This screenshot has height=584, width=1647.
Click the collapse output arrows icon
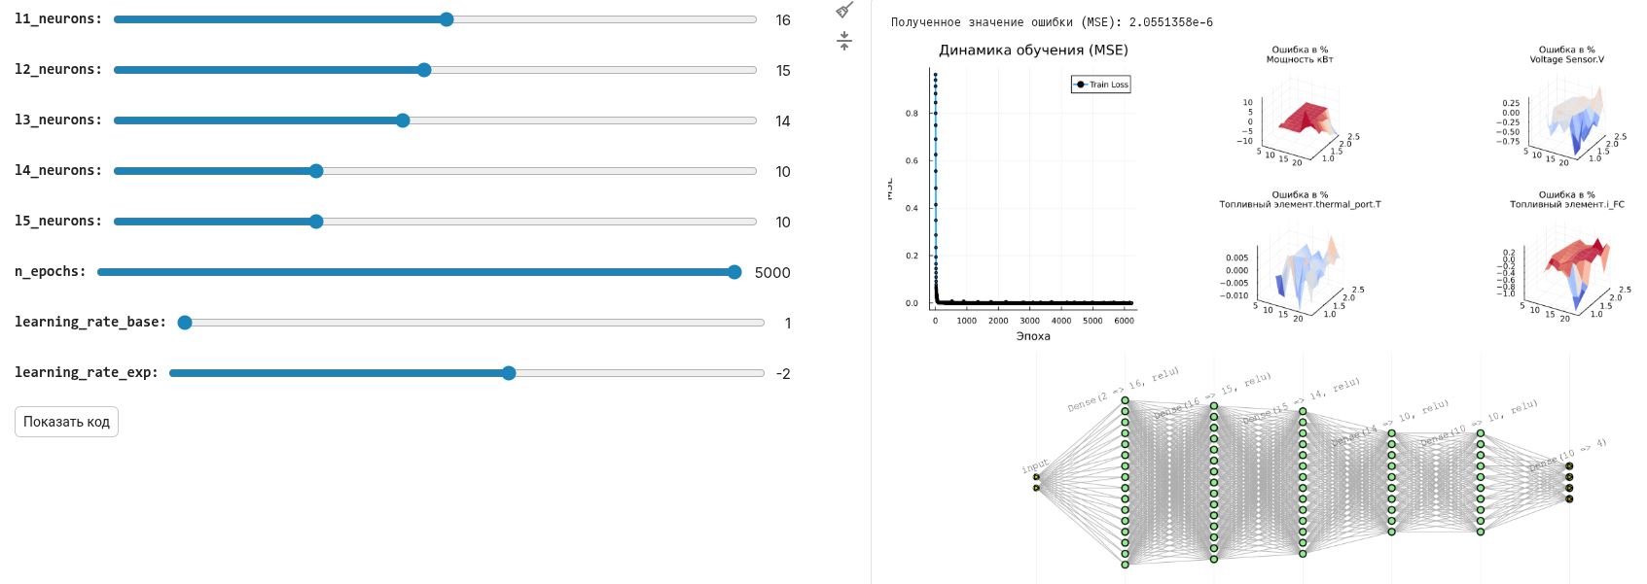844,41
